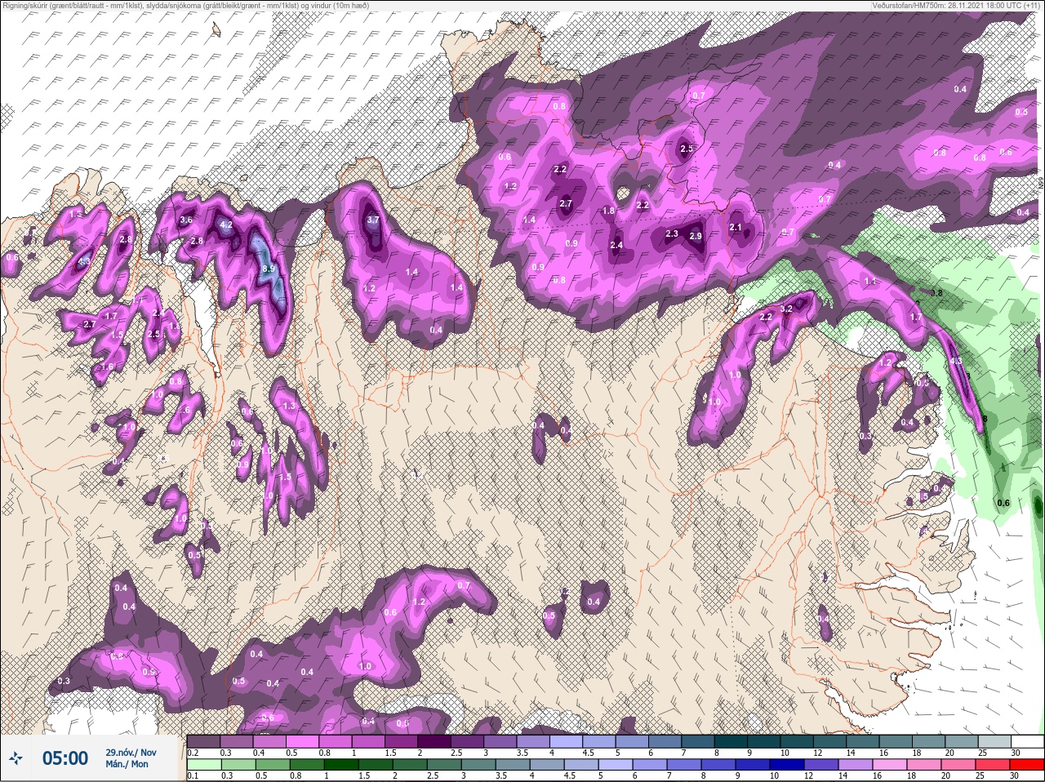Click the 4.2 precipitation value on the map
The width and height of the screenshot is (1045, 782).
point(227,224)
